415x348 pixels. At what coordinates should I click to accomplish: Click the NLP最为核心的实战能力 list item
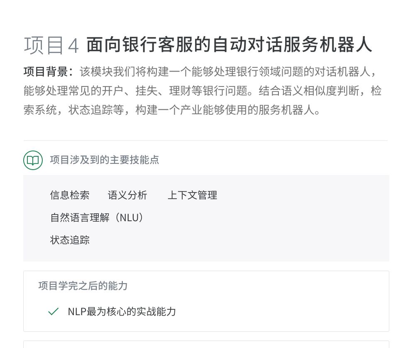coord(122,311)
